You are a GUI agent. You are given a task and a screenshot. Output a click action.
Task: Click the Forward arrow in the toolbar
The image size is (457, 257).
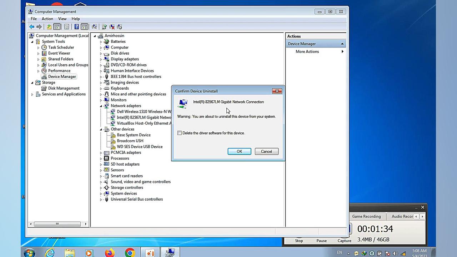coord(39,27)
